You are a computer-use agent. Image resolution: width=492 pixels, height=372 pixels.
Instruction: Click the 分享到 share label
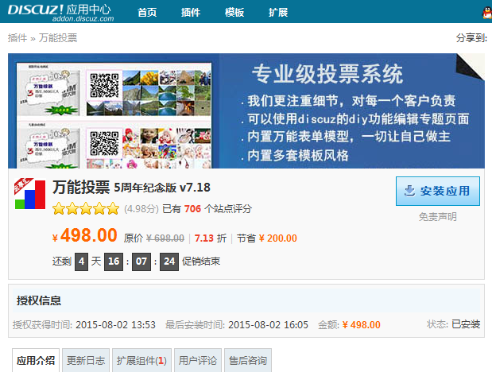tap(471, 38)
